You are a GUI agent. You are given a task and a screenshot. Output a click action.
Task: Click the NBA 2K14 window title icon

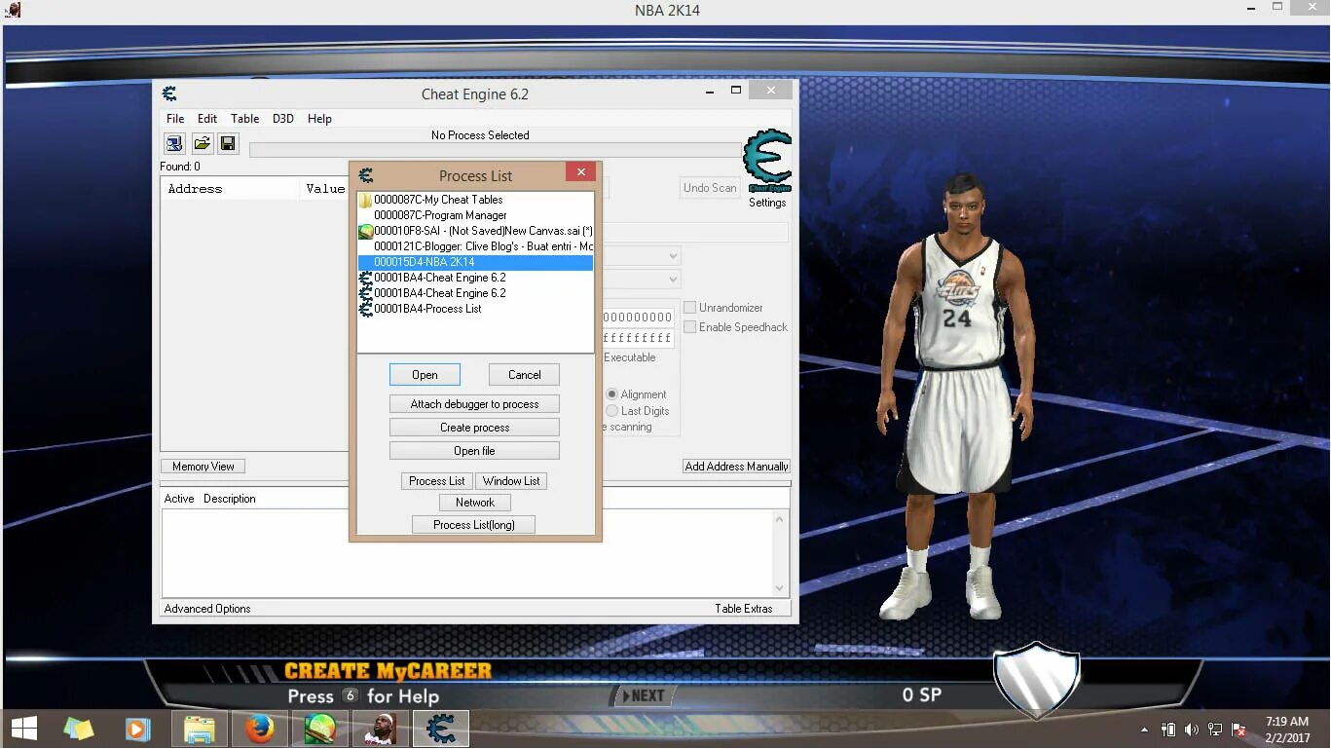click(13, 11)
